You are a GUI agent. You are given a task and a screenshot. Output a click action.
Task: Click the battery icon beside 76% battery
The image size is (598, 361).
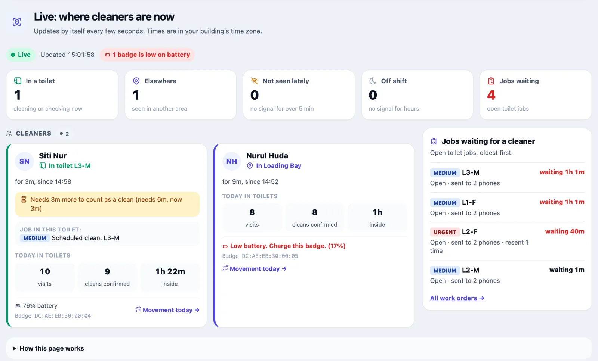18,306
